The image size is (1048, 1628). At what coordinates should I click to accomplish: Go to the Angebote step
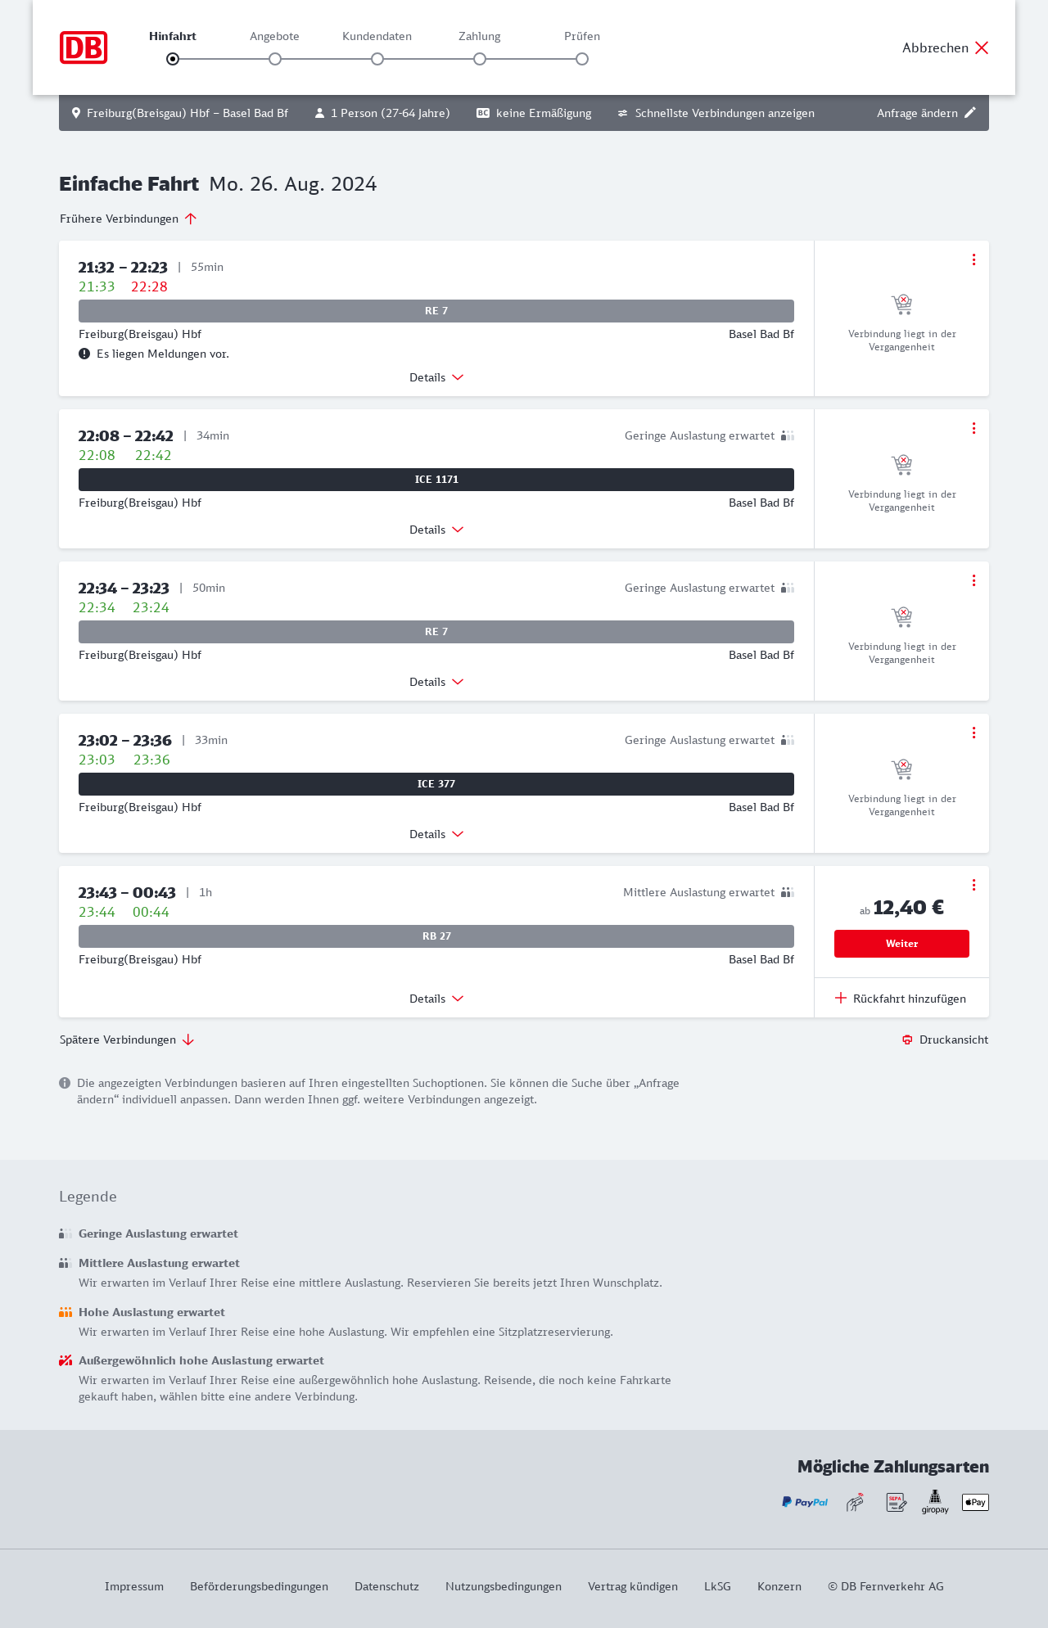275,59
